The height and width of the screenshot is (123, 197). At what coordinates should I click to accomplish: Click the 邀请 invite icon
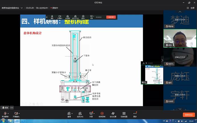69,114
